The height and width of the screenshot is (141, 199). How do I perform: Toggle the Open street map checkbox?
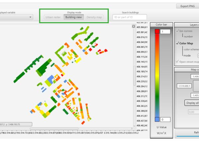(177, 62)
